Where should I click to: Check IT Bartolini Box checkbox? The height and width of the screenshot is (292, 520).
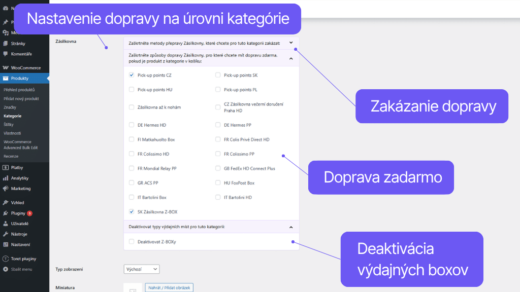(132, 197)
